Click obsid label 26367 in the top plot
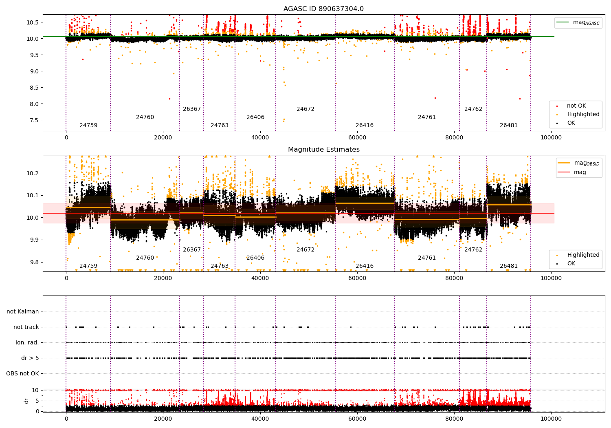 192,109
